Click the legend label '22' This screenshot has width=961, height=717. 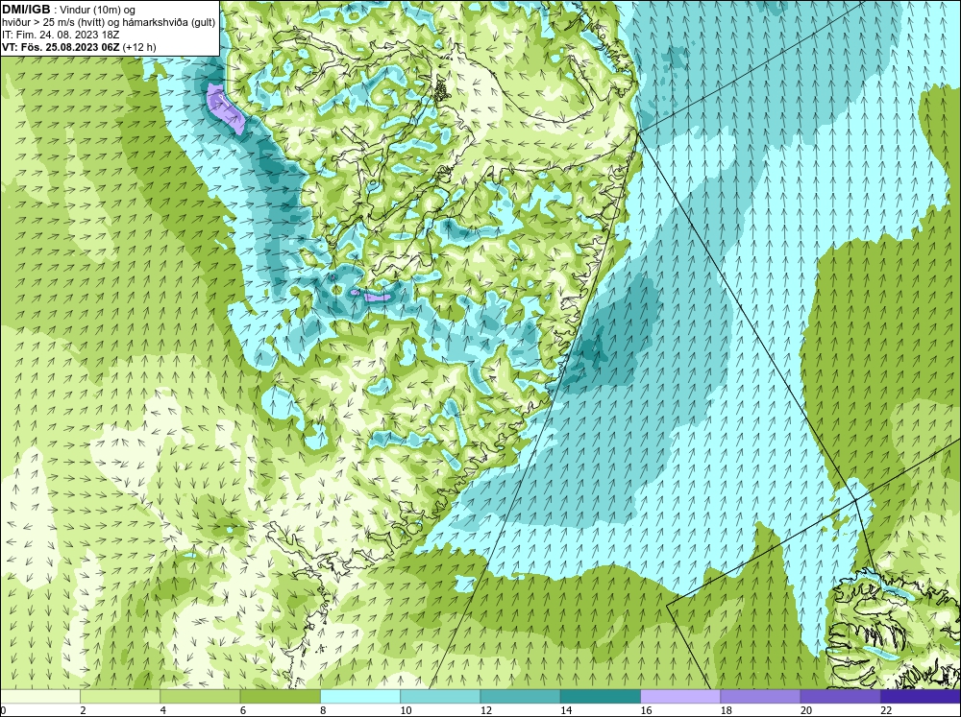coord(886,710)
